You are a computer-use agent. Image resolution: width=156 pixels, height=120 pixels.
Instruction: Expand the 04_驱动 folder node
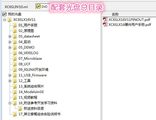point(10,42)
